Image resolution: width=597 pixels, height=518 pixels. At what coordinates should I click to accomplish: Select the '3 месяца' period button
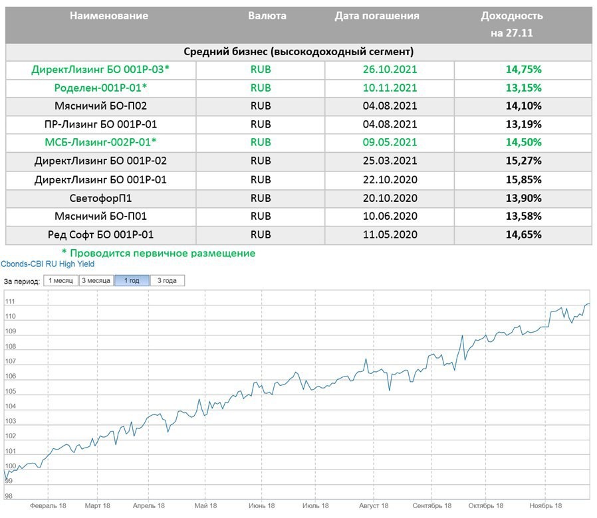coord(96,281)
